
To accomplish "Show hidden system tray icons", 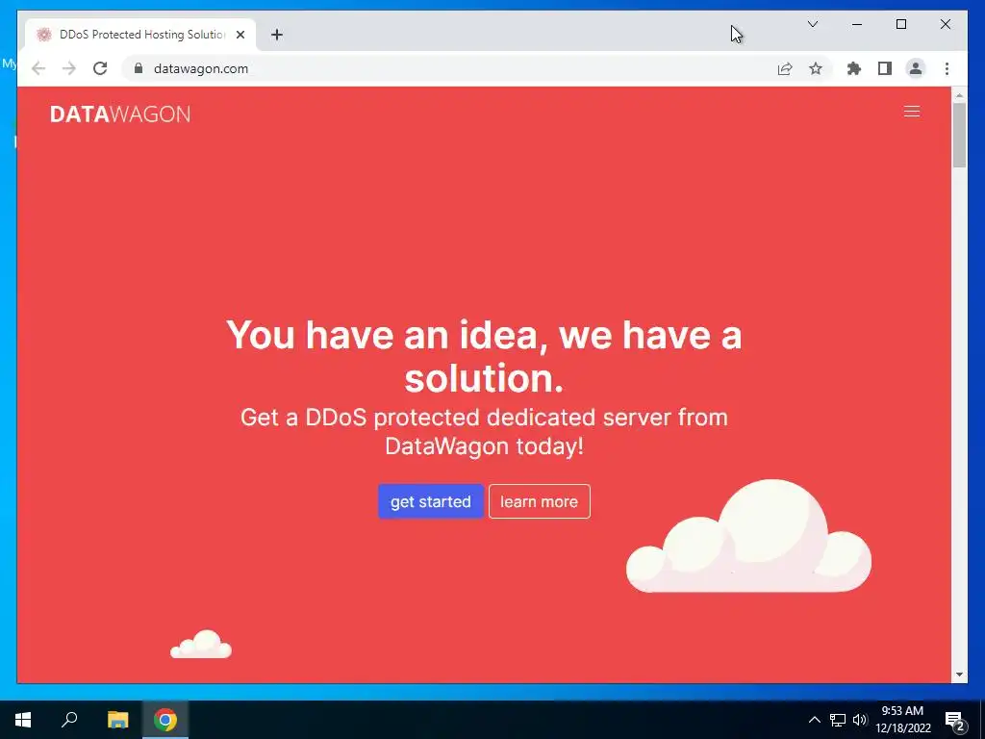I will (814, 720).
